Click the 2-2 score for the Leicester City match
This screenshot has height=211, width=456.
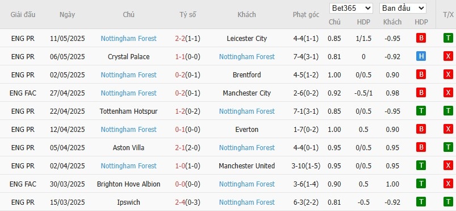coord(180,39)
